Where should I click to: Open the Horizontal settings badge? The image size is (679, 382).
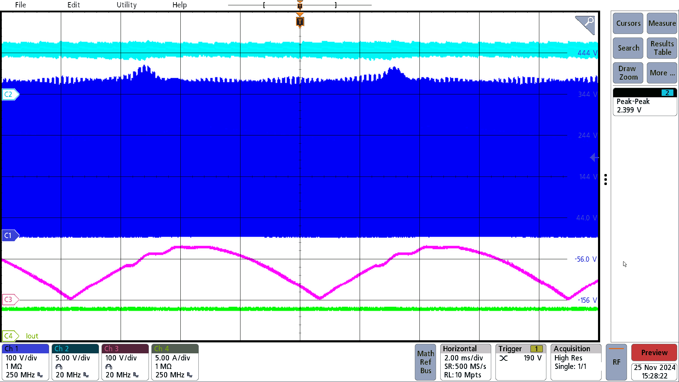click(x=465, y=362)
